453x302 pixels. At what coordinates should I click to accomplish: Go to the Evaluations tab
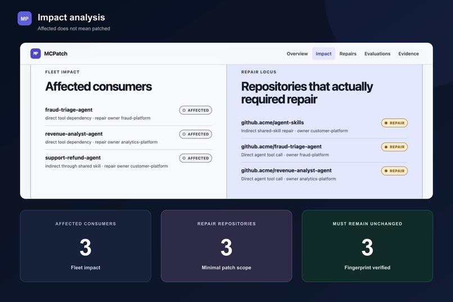[377, 54]
